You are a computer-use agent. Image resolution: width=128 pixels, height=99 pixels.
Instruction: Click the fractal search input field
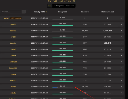pos(11,12)
